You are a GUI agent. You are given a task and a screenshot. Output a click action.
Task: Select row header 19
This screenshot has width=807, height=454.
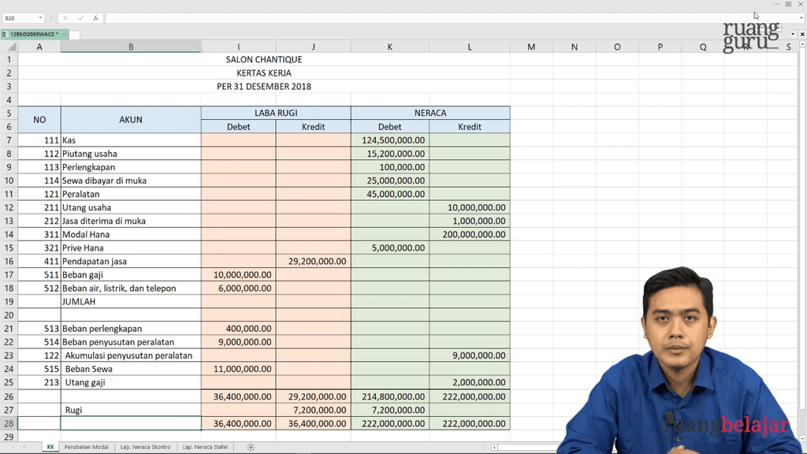point(9,302)
